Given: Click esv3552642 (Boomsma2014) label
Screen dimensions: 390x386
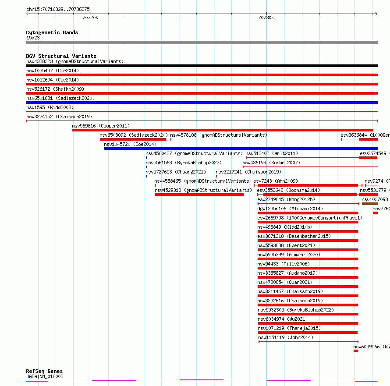Looking at the screenshot, I should pyautogui.click(x=288, y=190).
